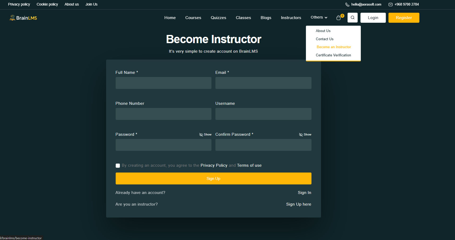Screen dimensions: 455x240
Task: Focus the Full Name input field
Action: [x=163, y=83]
